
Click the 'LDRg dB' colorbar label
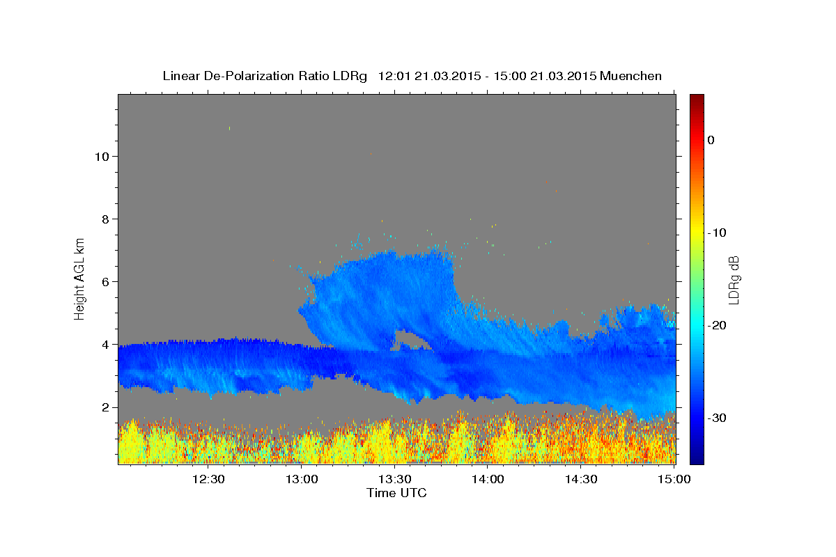coord(733,280)
